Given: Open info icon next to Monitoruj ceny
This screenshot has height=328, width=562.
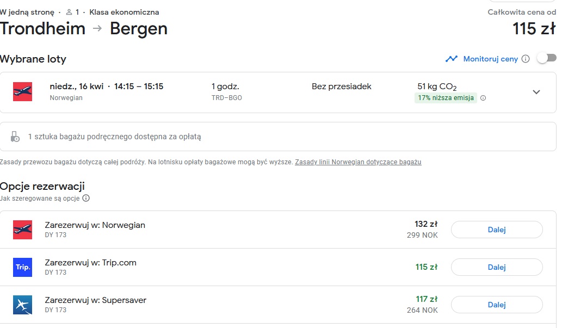Looking at the screenshot, I should click(526, 59).
